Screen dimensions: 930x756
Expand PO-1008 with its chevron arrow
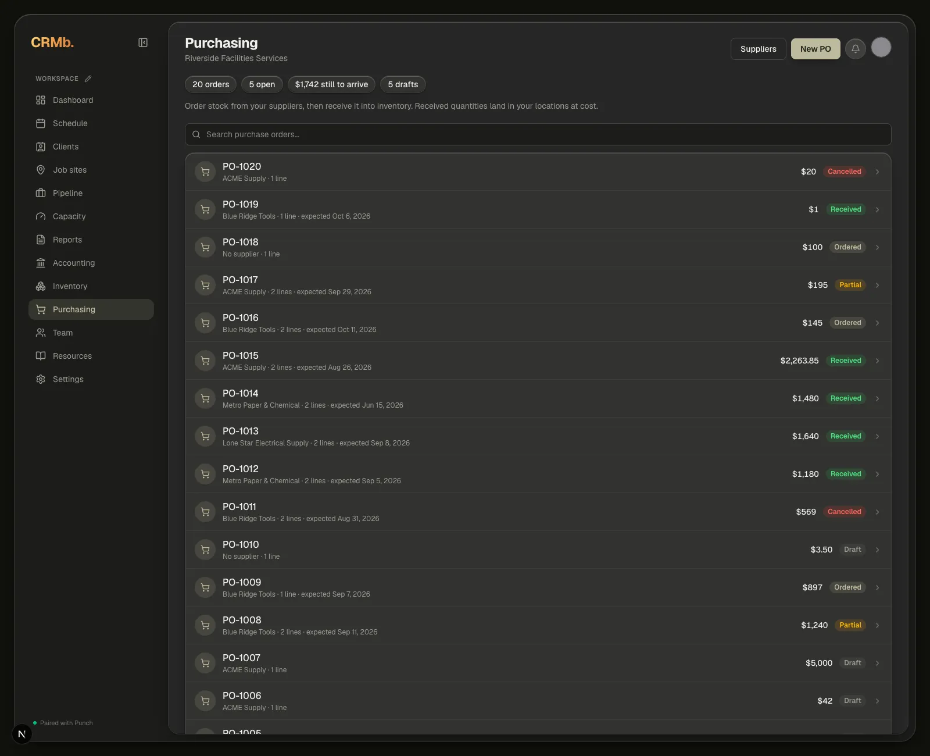pyautogui.click(x=877, y=625)
